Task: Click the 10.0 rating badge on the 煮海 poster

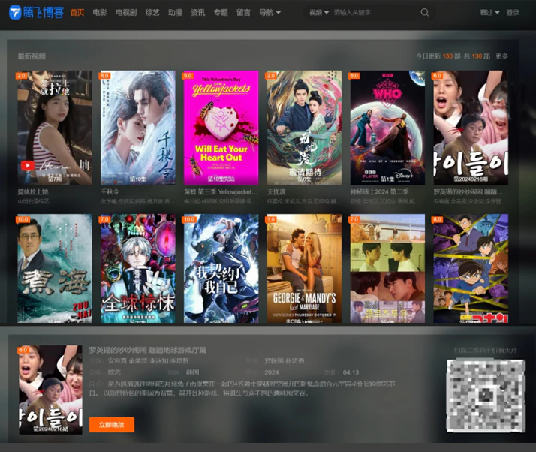Action: pos(23,219)
